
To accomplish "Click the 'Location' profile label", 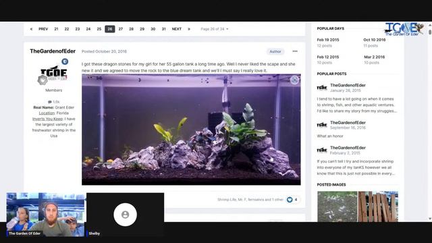I will [x=47, y=113].
